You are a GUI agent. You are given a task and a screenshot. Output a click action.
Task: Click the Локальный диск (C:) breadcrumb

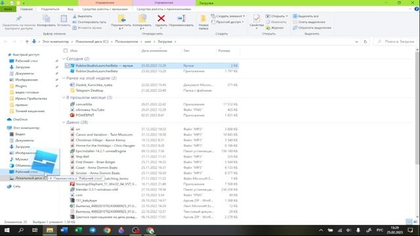coord(92,42)
